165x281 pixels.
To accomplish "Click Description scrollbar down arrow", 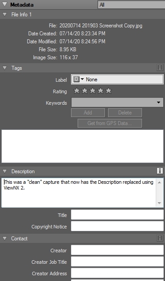I will (159, 203).
